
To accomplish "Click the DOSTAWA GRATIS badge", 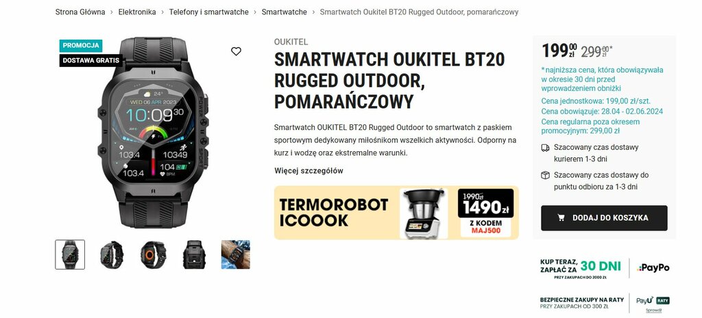I will pos(91,60).
